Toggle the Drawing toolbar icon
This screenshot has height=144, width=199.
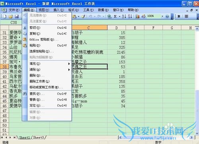[x=143, y=16]
